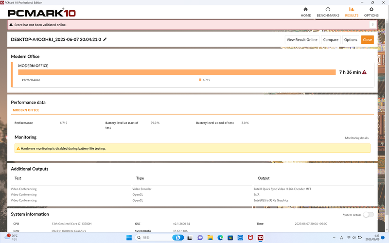
Task: Select the MODERN OFFICE performance data tab
Action: pos(26,110)
